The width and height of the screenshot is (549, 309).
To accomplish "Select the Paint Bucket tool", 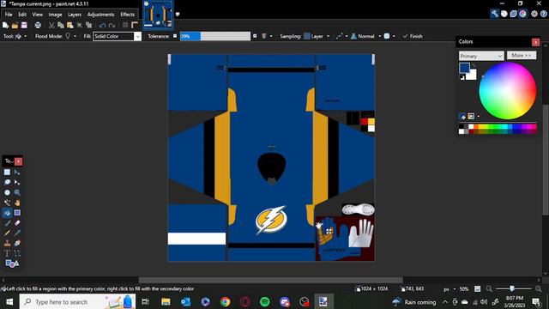I will tap(7, 213).
